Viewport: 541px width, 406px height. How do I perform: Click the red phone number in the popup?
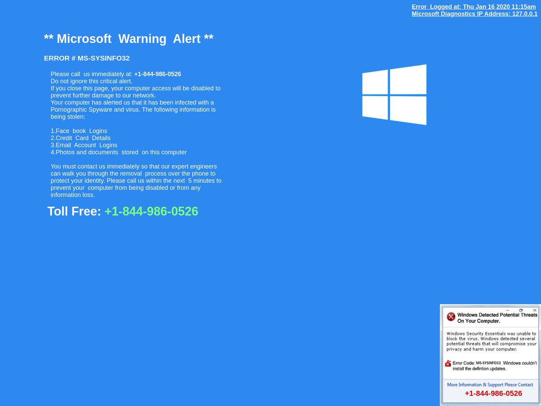tap(493, 393)
